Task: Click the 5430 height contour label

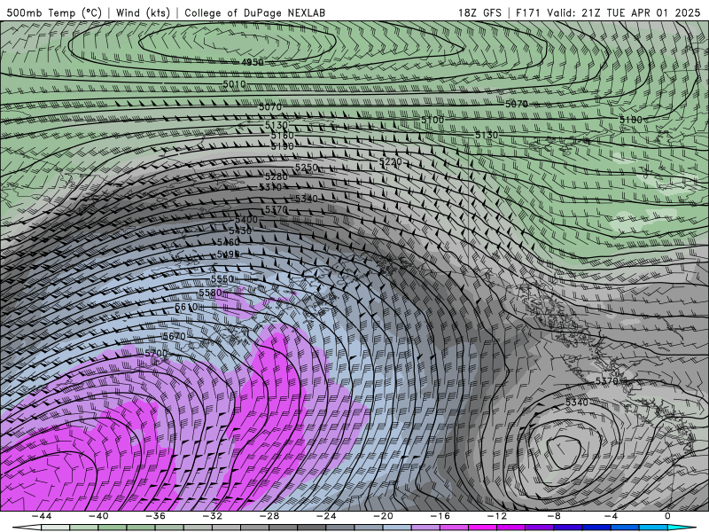Action: pos(240,231)
